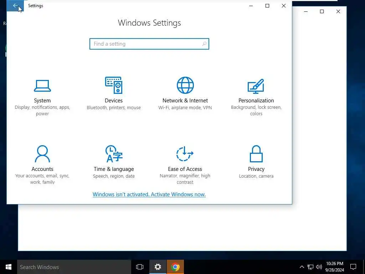Click the Search Windows taskbar box
The width and height of the screenshot is (365, 274).
pyautogui.click(x=74, y=267)
